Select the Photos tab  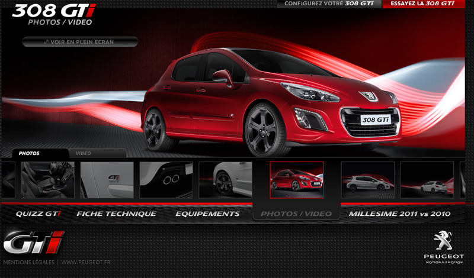coord(29,153)
